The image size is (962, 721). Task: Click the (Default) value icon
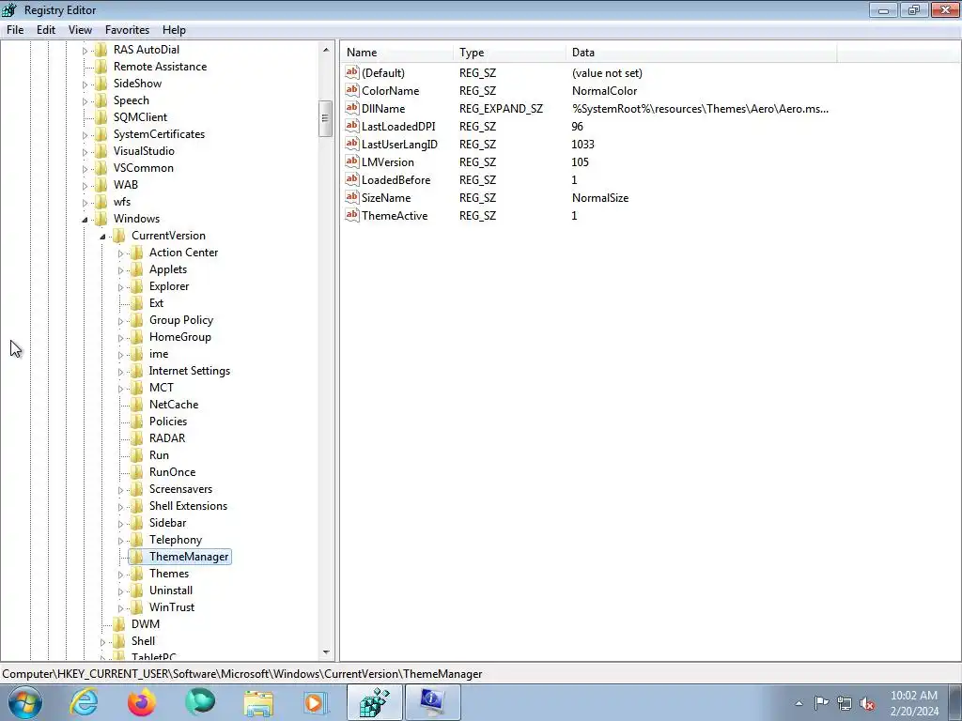point(351,72)
